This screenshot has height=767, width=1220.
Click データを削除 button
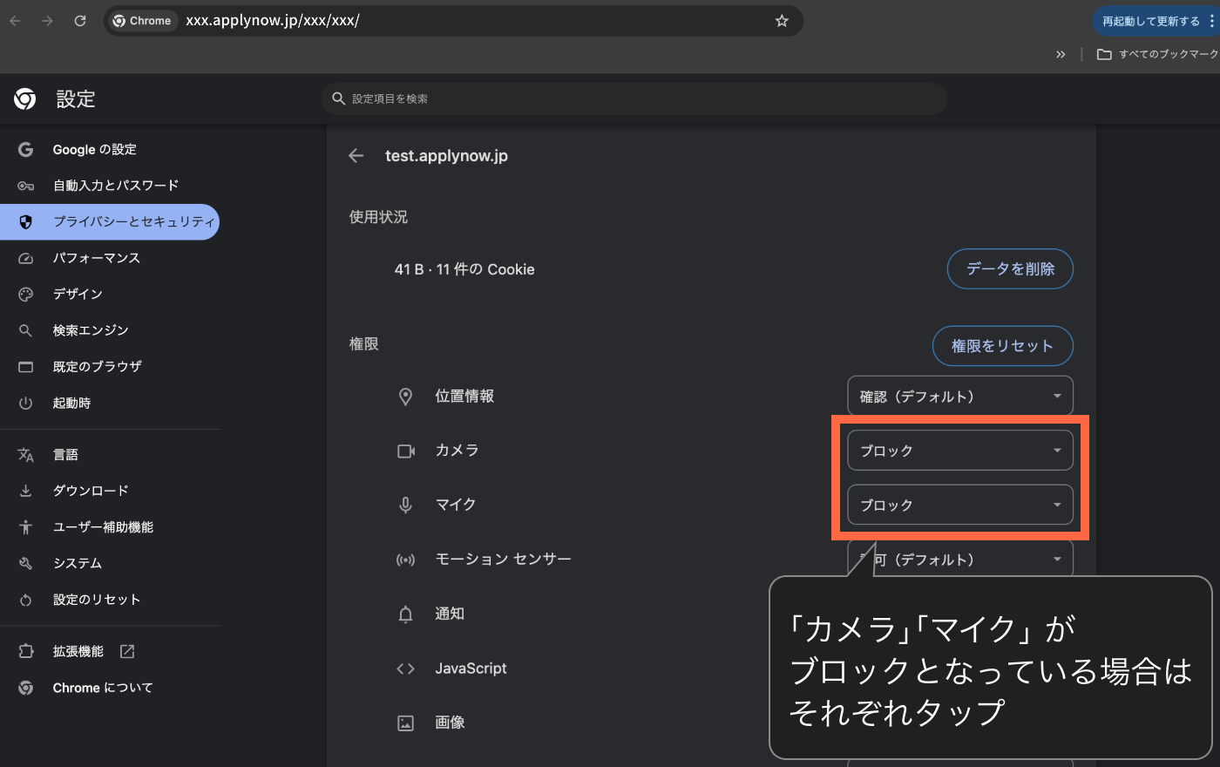tap(1010, 269)
